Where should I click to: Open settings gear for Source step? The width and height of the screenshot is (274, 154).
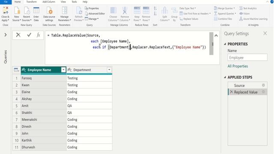tap(263, 85)
